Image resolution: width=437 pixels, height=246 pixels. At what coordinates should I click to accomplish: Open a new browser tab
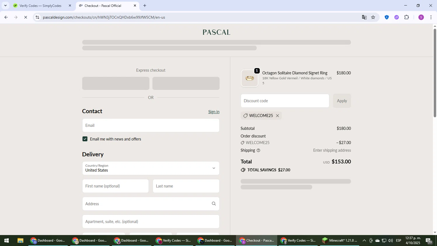click(145, 6)
